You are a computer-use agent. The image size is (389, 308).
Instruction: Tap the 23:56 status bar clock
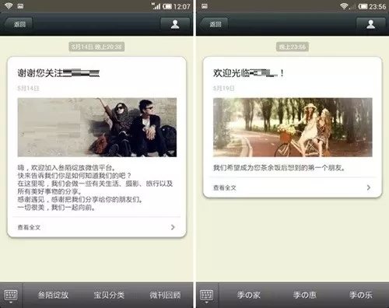coord(377,6)
